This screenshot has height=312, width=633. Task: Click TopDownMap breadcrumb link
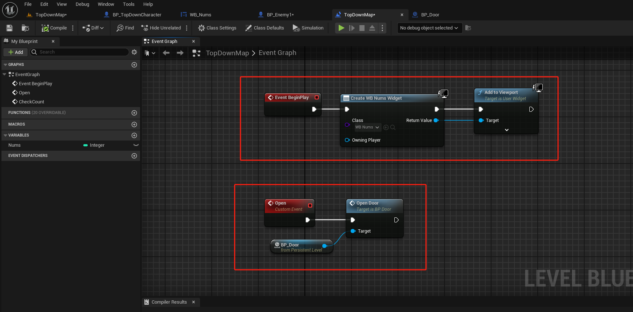[227, 53]
